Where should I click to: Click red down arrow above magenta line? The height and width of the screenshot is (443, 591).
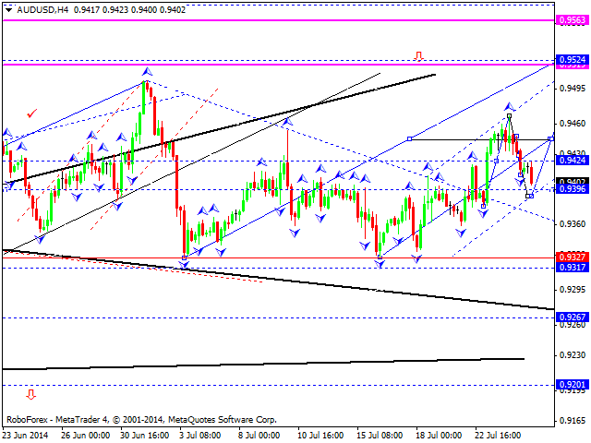[x=418, y=56]
